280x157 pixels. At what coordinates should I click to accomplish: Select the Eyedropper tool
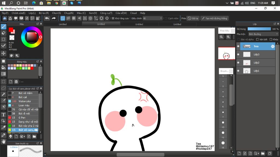[4, 135]
